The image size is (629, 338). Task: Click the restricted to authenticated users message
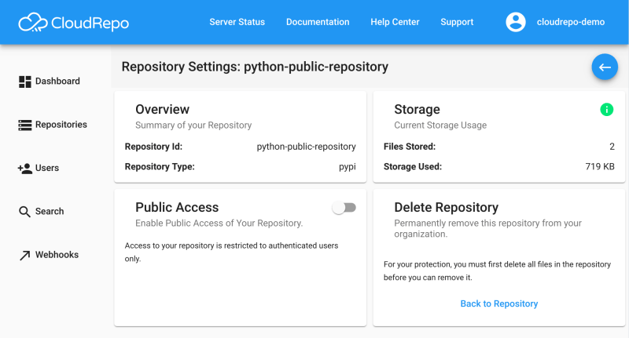(231, 252)
